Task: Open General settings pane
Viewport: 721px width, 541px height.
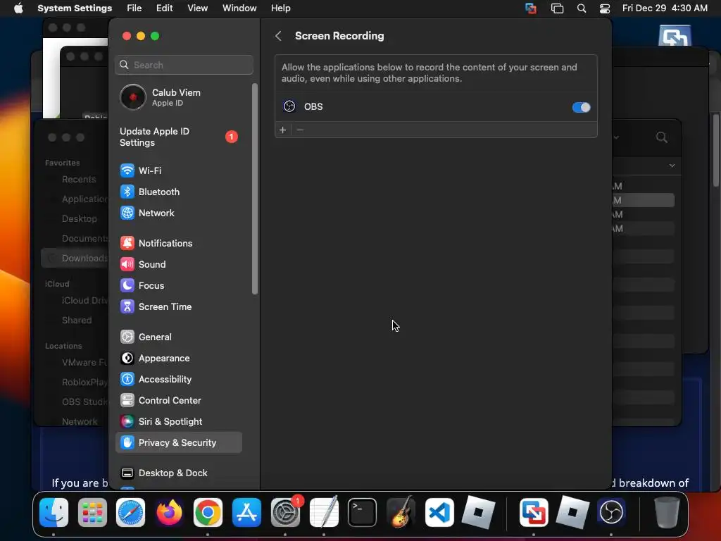Action: pos(180,337)
